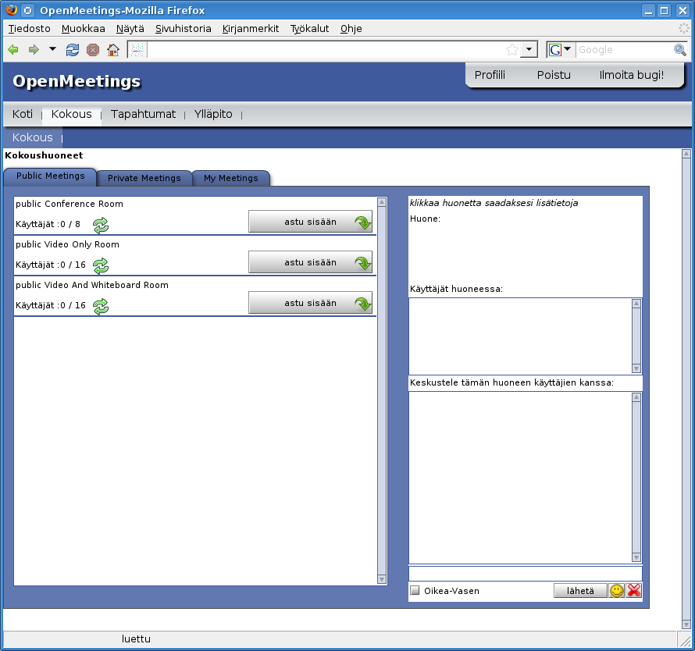Enter public Video Only Room with astu sisään
Screen dimensions: 695x651
coord(310,262)
